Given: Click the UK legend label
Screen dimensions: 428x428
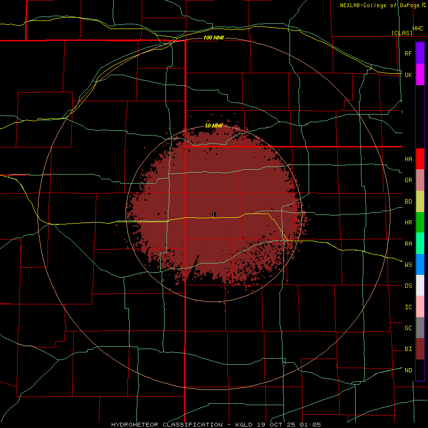Looking at the screenshot, I should point(408,75).
